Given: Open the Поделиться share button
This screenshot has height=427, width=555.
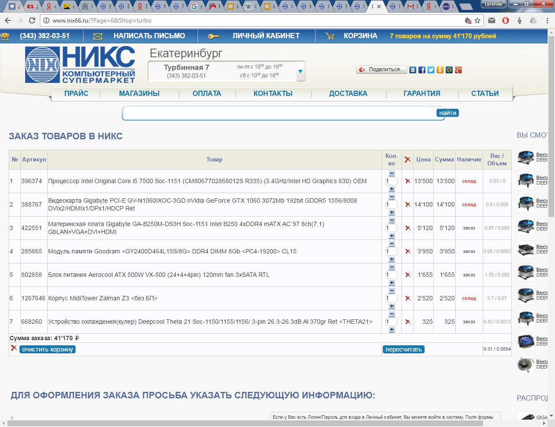Looking at the screenshot, I should coord(382,70).
